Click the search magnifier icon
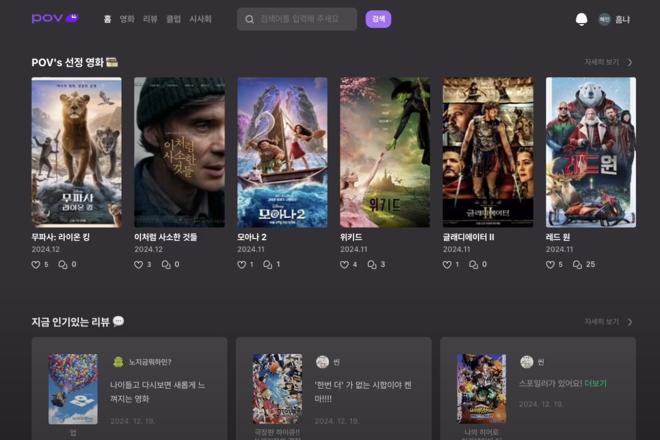Screen dimensions: 660x440 [250, 19]
